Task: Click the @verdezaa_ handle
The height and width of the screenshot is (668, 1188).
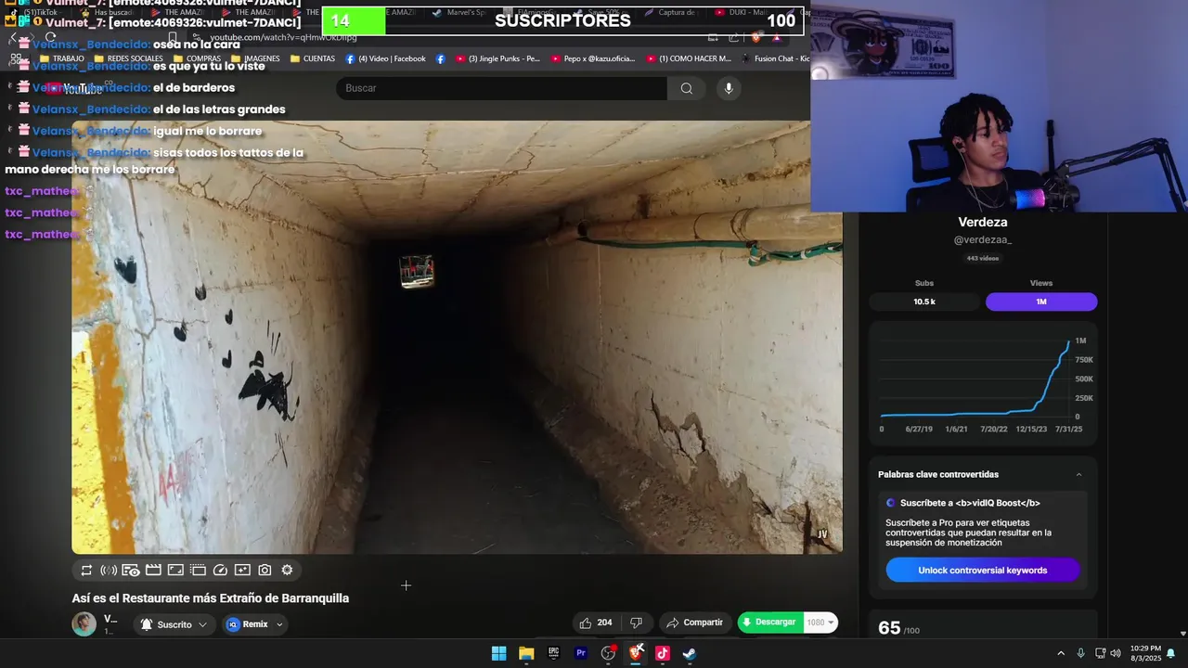Action: (x=983, y=240)
